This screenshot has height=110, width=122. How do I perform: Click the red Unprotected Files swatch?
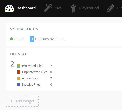pos(18,72)
